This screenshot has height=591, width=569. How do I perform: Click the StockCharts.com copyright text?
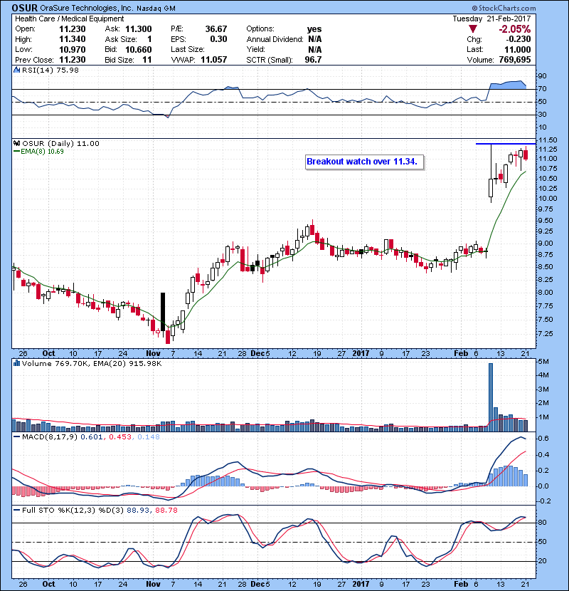(504, 8)
